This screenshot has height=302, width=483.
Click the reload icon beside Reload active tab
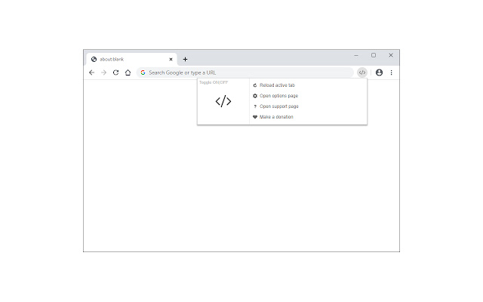[255, 85]
